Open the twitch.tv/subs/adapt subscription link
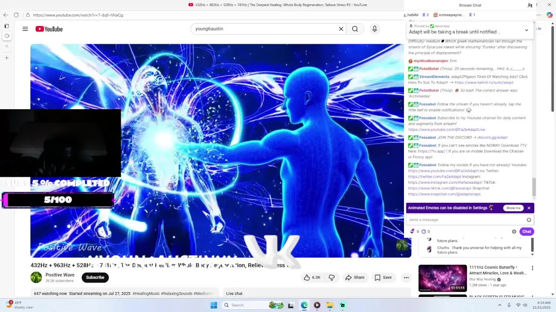This screenshot has height=312, width=556. pos(484,82)
